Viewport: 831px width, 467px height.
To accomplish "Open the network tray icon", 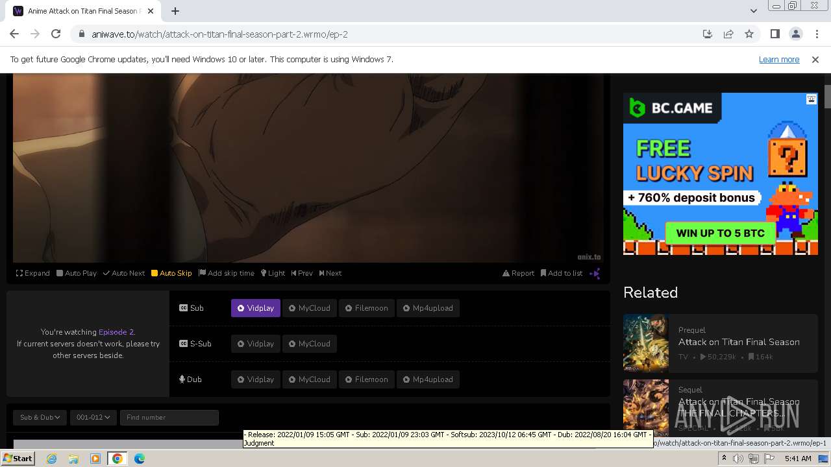I will point(754,459).
